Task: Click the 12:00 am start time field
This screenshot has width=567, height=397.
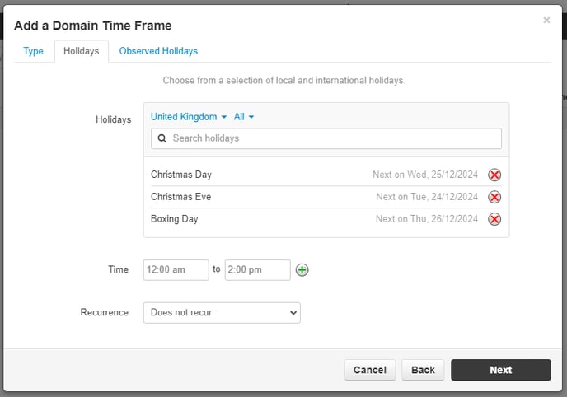Action: pos(176,270)
